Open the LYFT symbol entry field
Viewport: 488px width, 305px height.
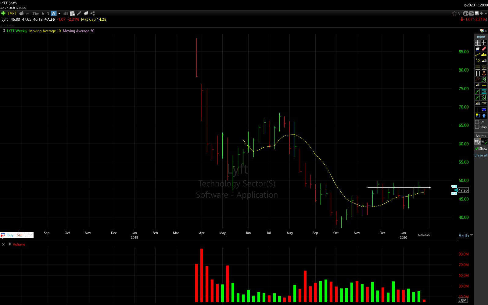point(12,13)
